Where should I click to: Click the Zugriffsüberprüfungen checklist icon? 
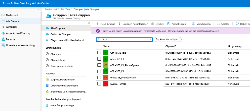pyautogui.click(x=47, y=80)
